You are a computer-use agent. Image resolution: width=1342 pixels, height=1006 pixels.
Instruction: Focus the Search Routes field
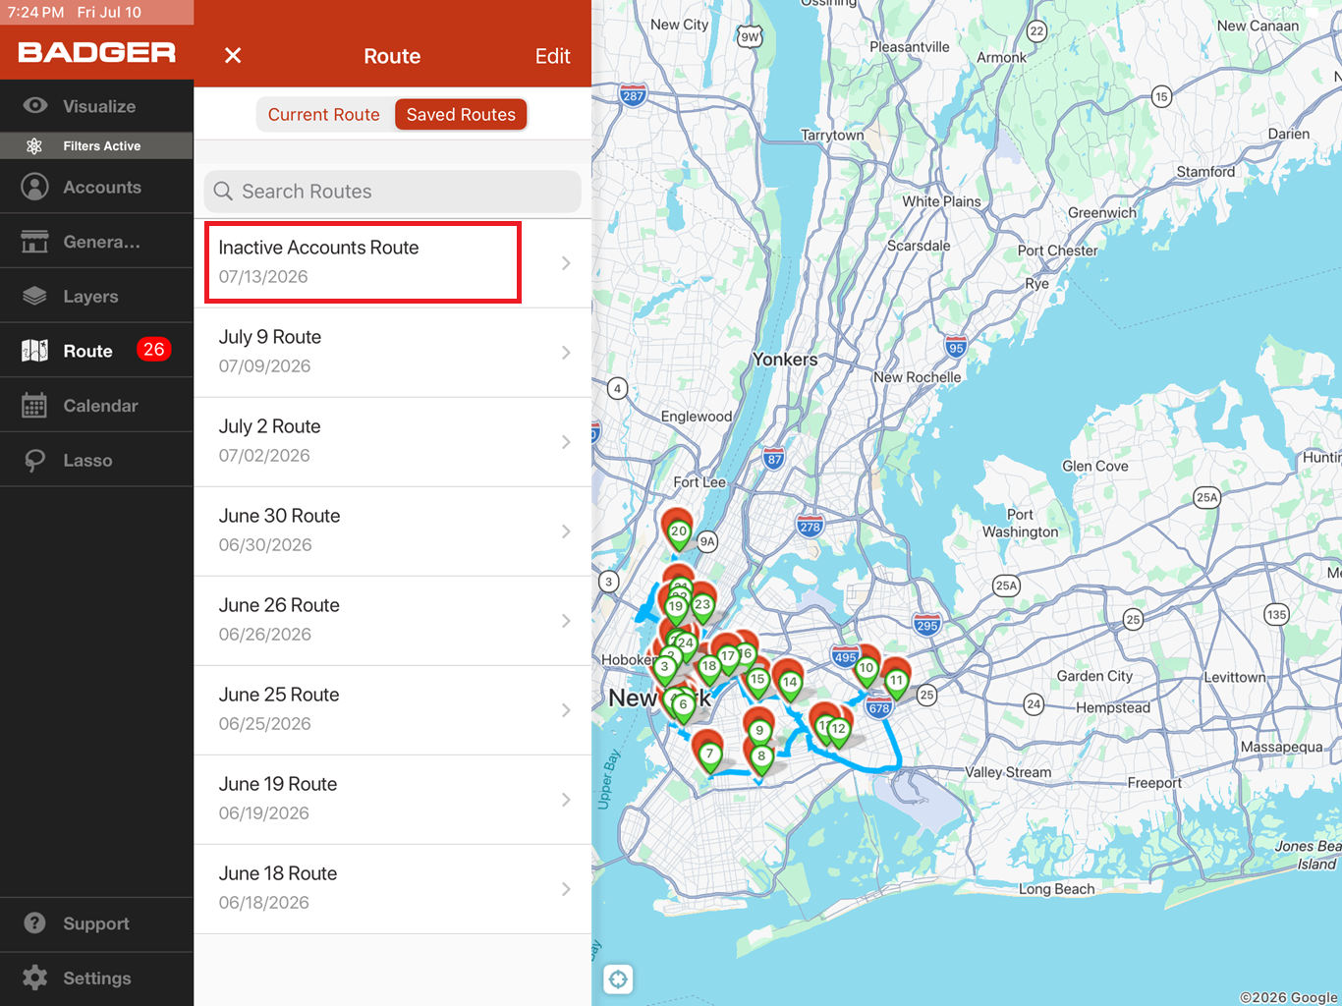[x=393, y=192]
